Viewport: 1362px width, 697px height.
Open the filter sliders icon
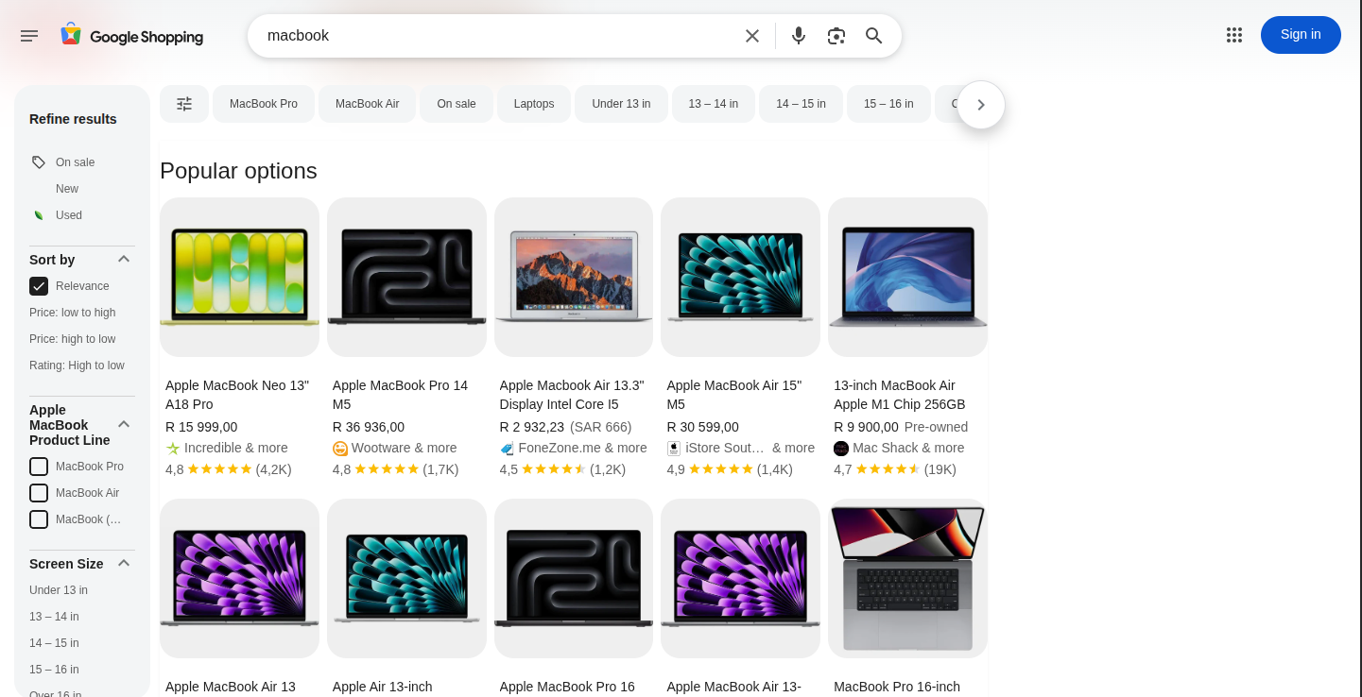[184, 104]
